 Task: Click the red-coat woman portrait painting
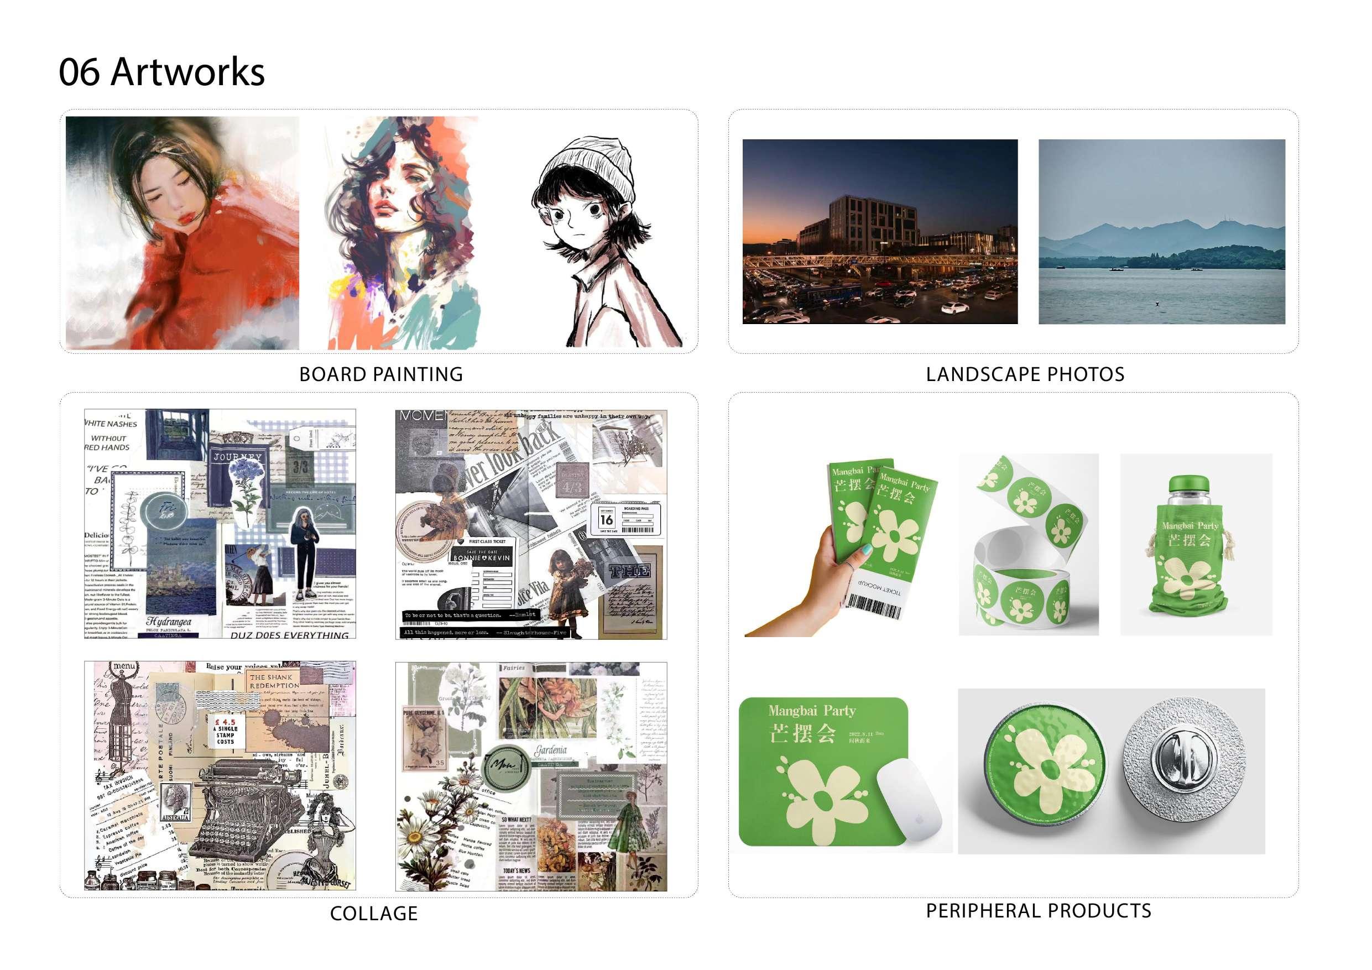[x=182, y=233]
